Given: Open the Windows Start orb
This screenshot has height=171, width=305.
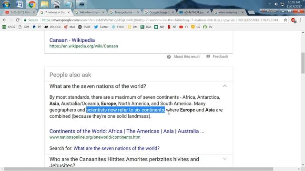Looking at the screenshot, I should (6, 4).
